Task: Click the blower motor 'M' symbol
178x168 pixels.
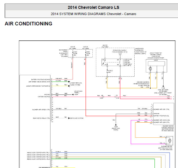Action: pos(169,141)
